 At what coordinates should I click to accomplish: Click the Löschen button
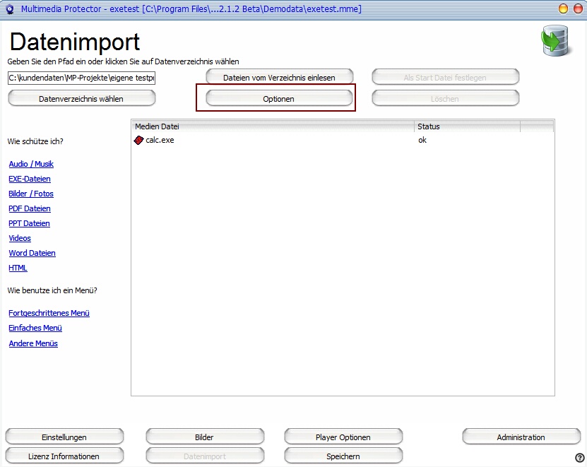point(445,99)
